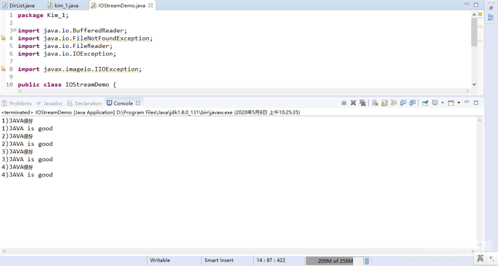Click import java.io.BufferedReader line
This screenshot has width=498, height=266.
tap(72, 30)
